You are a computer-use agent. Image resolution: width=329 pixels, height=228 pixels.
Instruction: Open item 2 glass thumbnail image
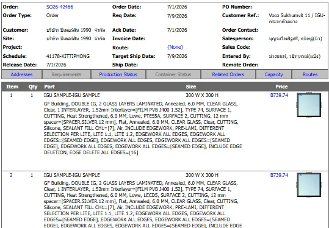[x=309, y=185]
